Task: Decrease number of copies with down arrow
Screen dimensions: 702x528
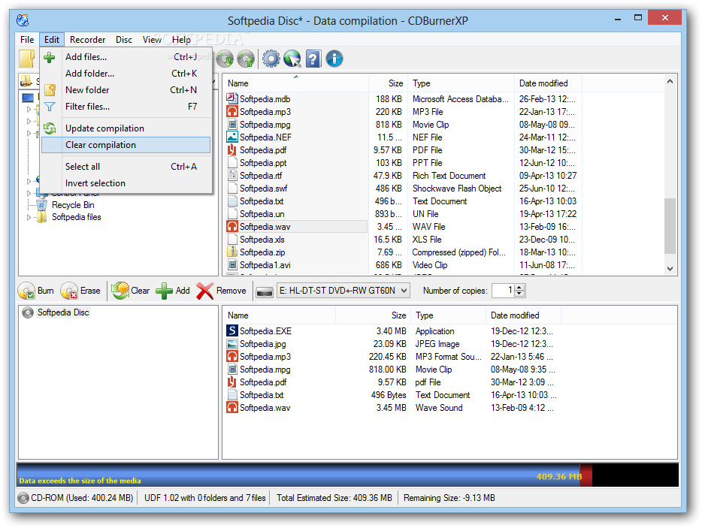Action: pos(519,294)
